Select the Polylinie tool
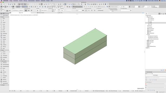The image size is (166, 93). coord(4,78)
